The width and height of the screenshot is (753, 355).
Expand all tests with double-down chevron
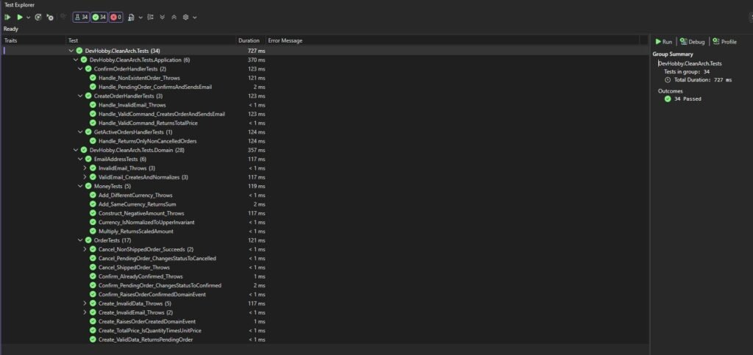click(163, 17)
